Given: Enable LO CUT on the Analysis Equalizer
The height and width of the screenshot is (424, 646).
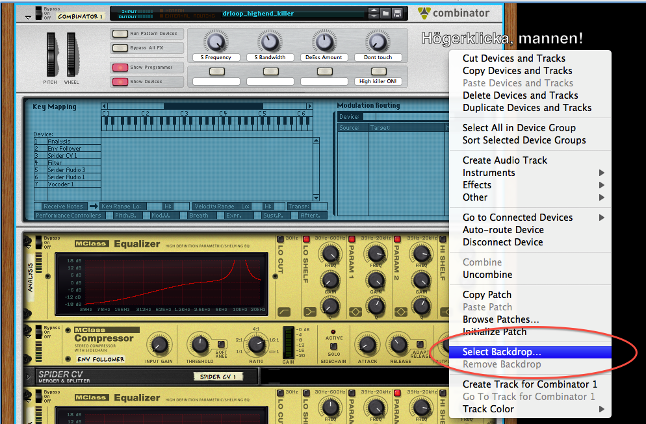Looking at the screenshot, I should pos(280,239).
